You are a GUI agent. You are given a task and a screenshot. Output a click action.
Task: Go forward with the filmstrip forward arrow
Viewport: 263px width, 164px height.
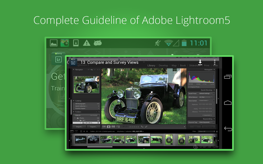coord(87,132)
